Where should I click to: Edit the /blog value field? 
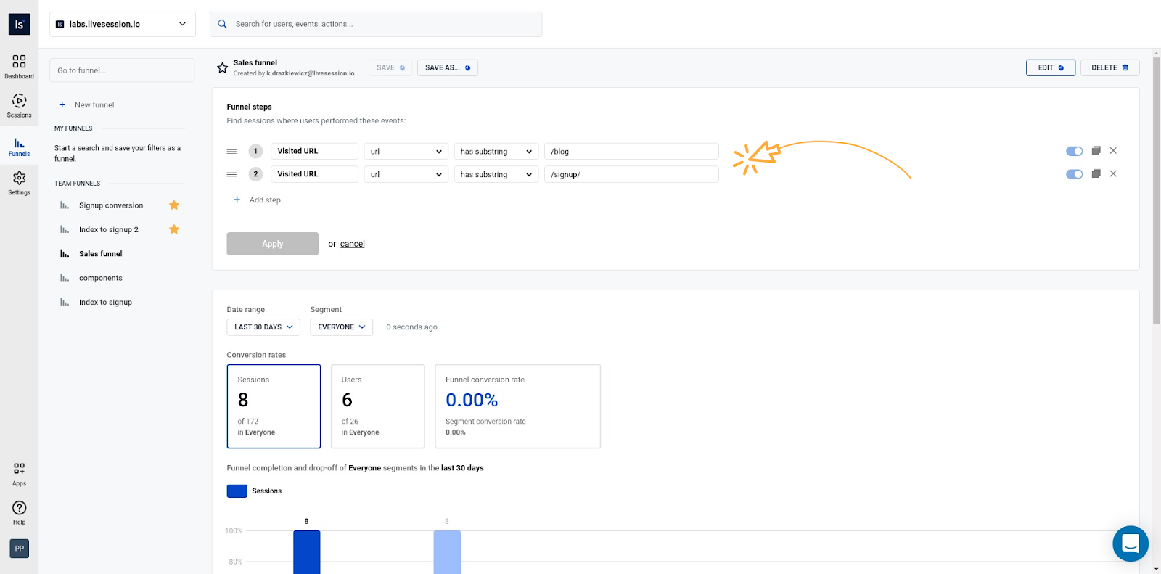[631, 151]
